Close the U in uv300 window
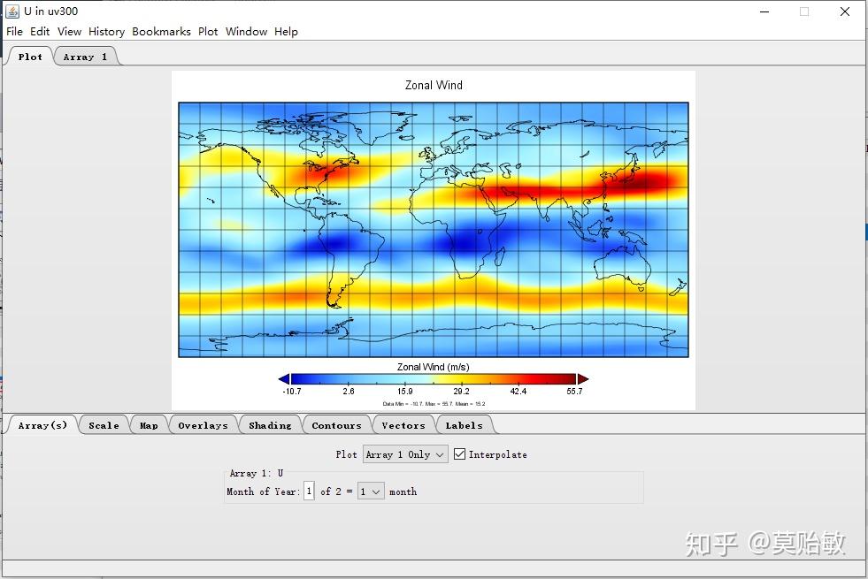This screenshot has height=579, width=868. tap(845, 11)
